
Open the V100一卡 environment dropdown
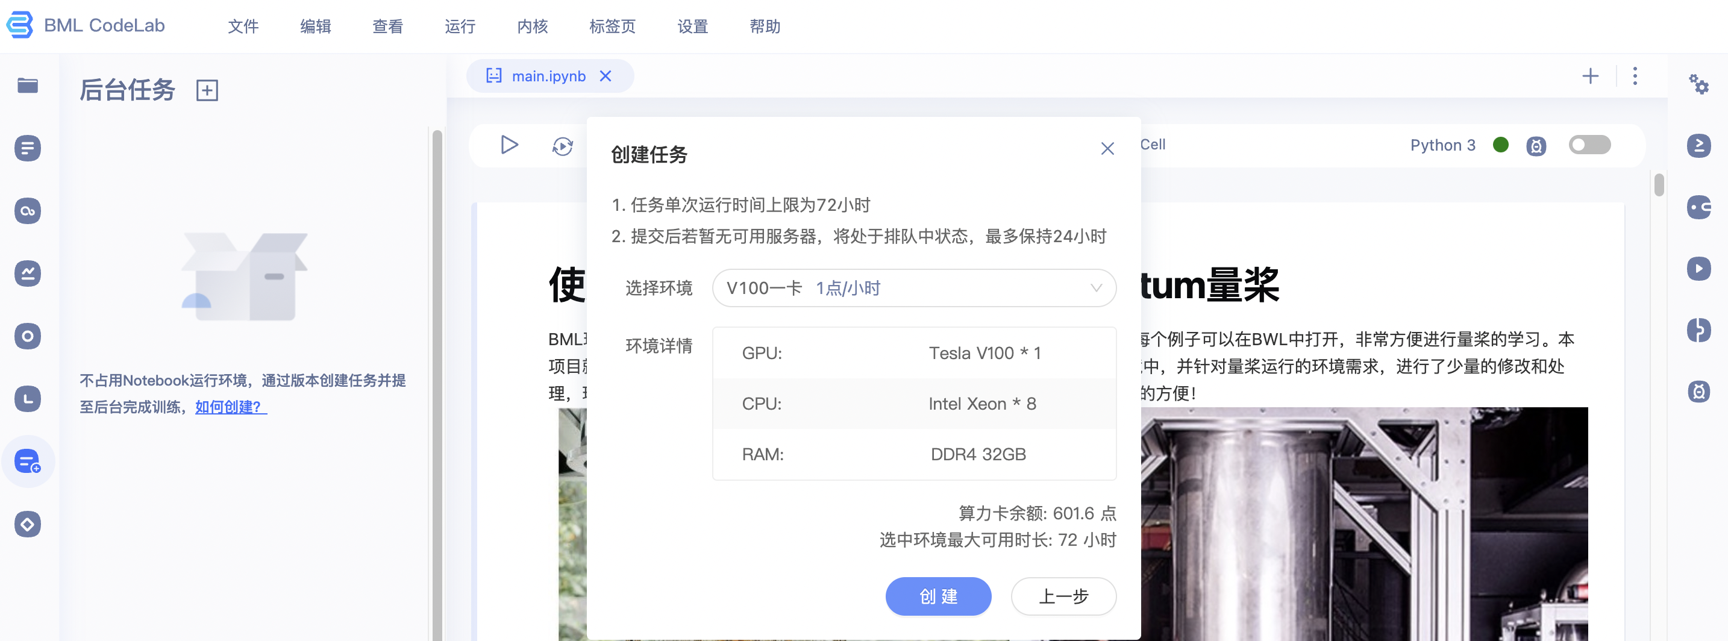[x=915, y=289]
